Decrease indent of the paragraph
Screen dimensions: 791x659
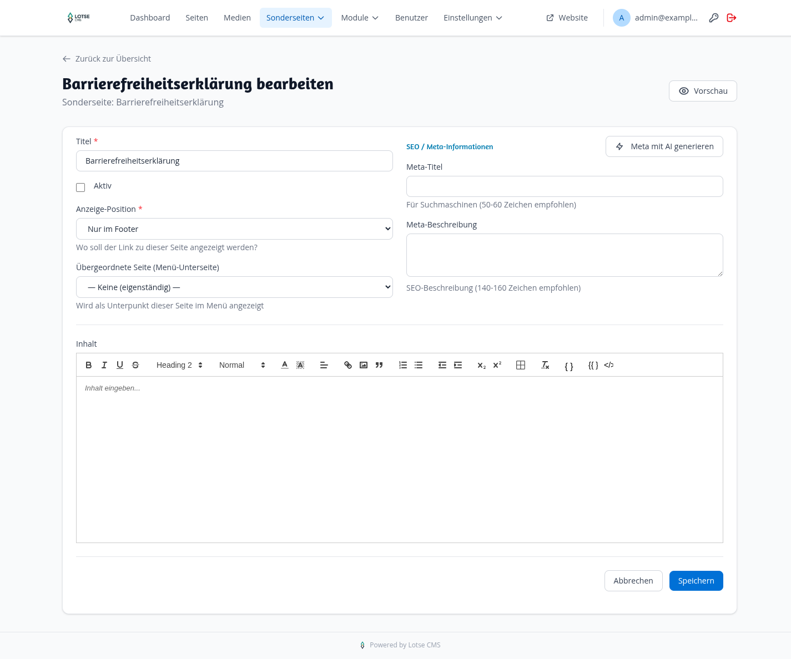pyautogui.click(x=442, y=365)
